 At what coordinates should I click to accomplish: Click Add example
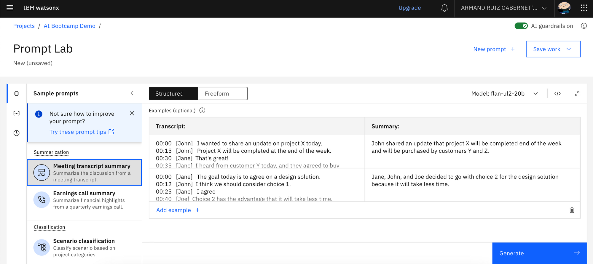178,210
